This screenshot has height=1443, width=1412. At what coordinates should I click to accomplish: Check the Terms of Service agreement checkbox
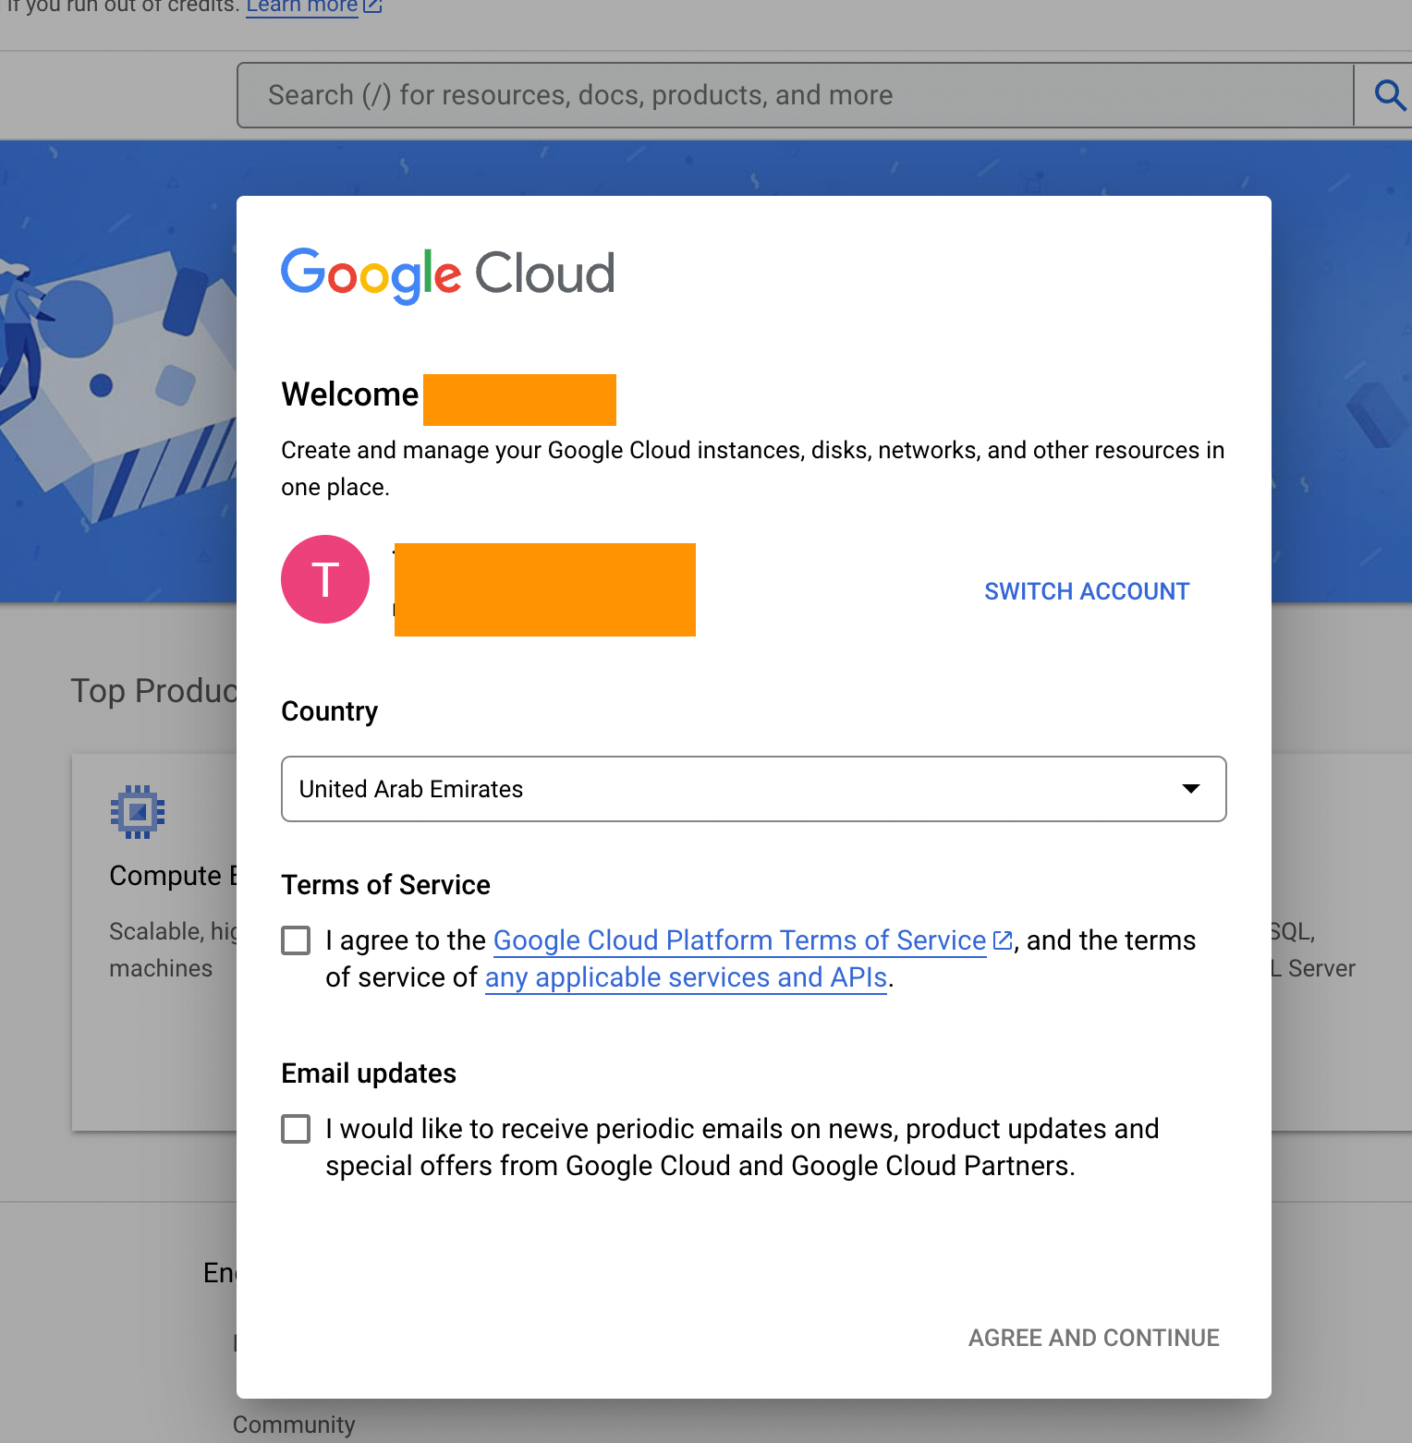coord(296,940)
